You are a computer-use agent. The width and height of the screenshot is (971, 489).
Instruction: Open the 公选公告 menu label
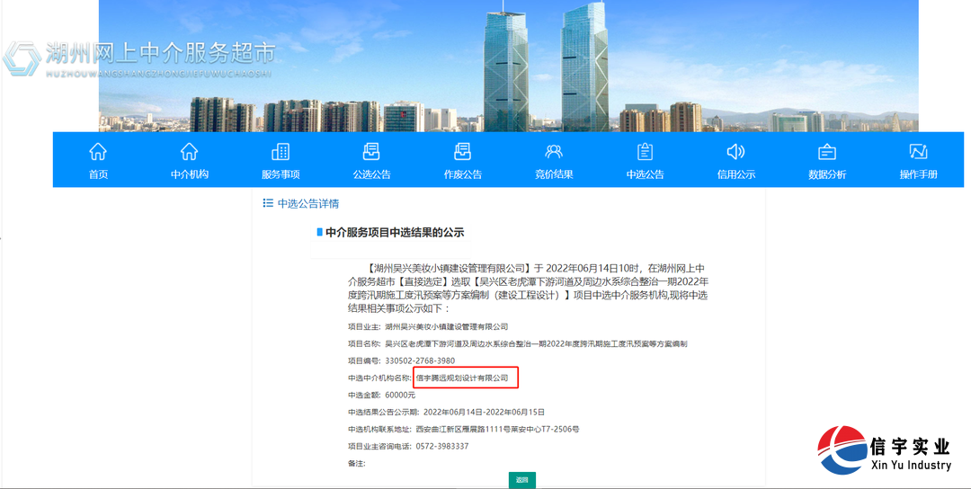coord(371,174)
